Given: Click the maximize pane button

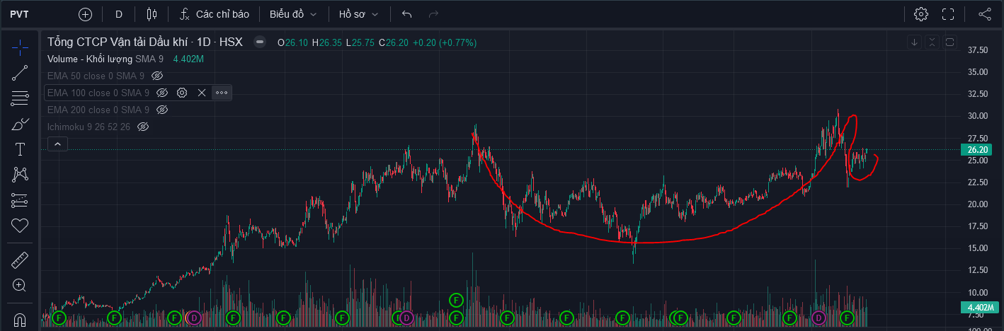Looking at the screenshot, I should coord(950,42).
